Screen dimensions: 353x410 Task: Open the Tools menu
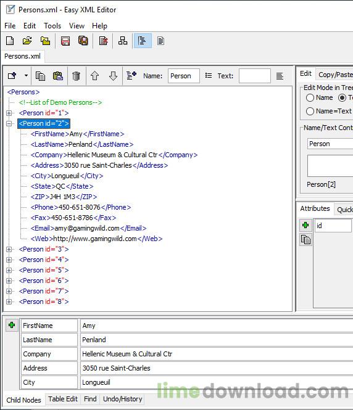coord(52,26)
